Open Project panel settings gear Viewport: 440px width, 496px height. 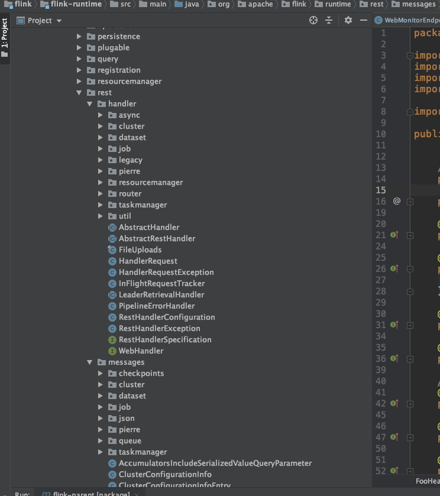(348, 20)
